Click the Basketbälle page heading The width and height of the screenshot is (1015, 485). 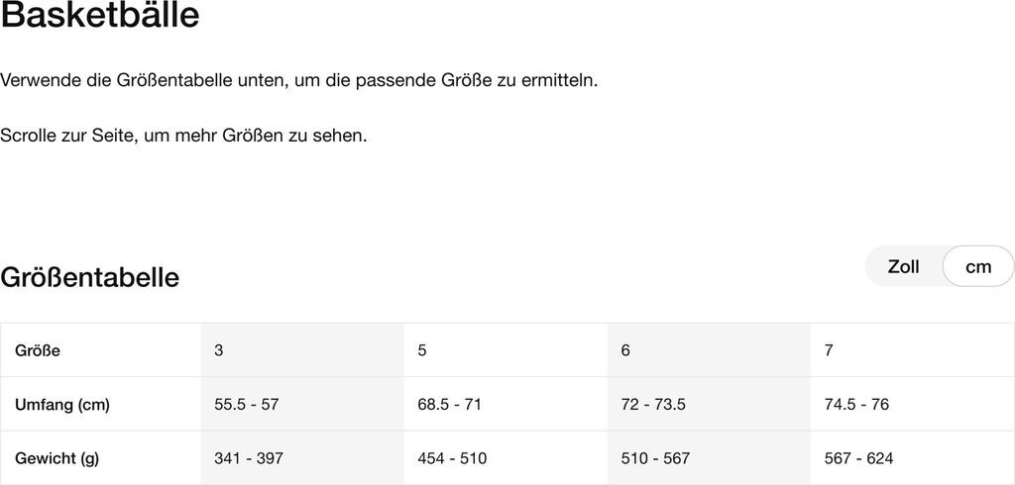100,16
